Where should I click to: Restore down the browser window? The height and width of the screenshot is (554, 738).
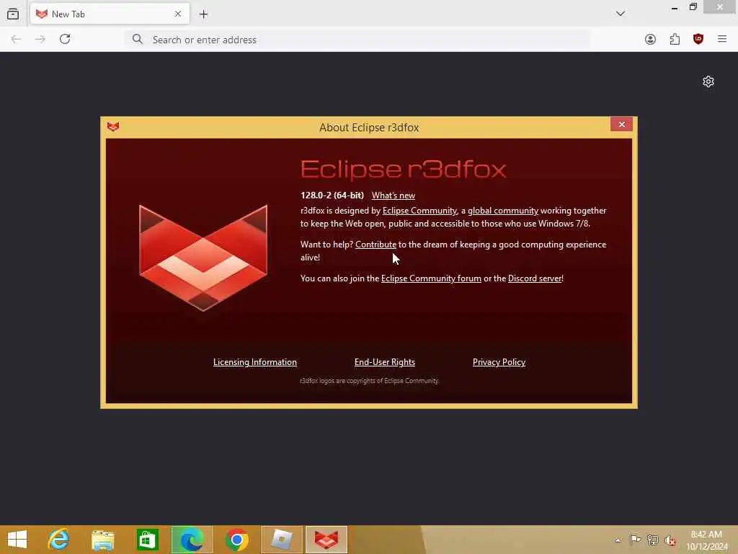(693, 7)
